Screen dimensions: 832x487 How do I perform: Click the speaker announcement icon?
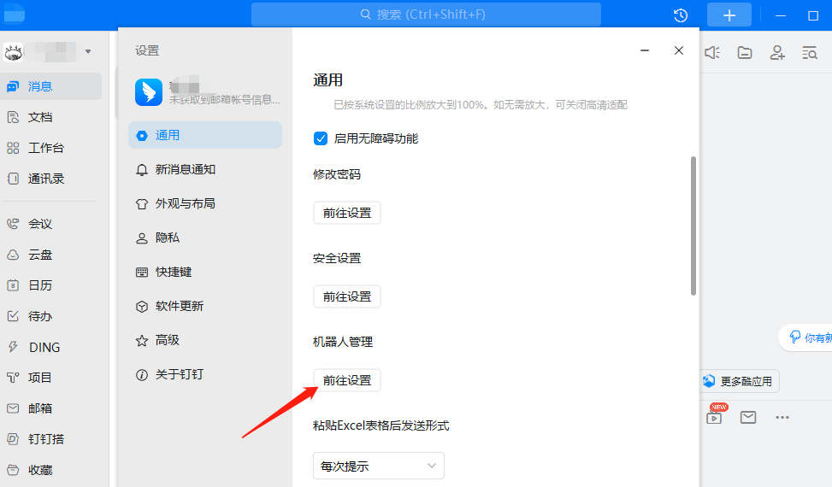[712, 52]
